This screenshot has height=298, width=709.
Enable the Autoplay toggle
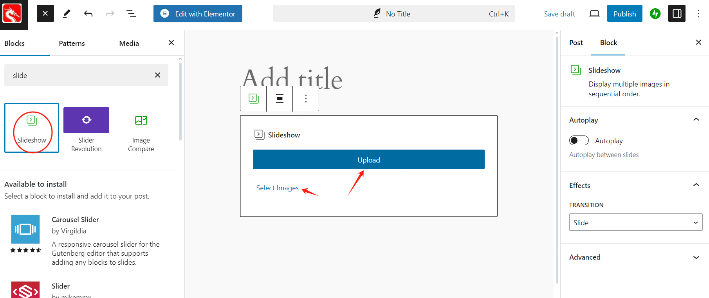[x=579, y=140]
